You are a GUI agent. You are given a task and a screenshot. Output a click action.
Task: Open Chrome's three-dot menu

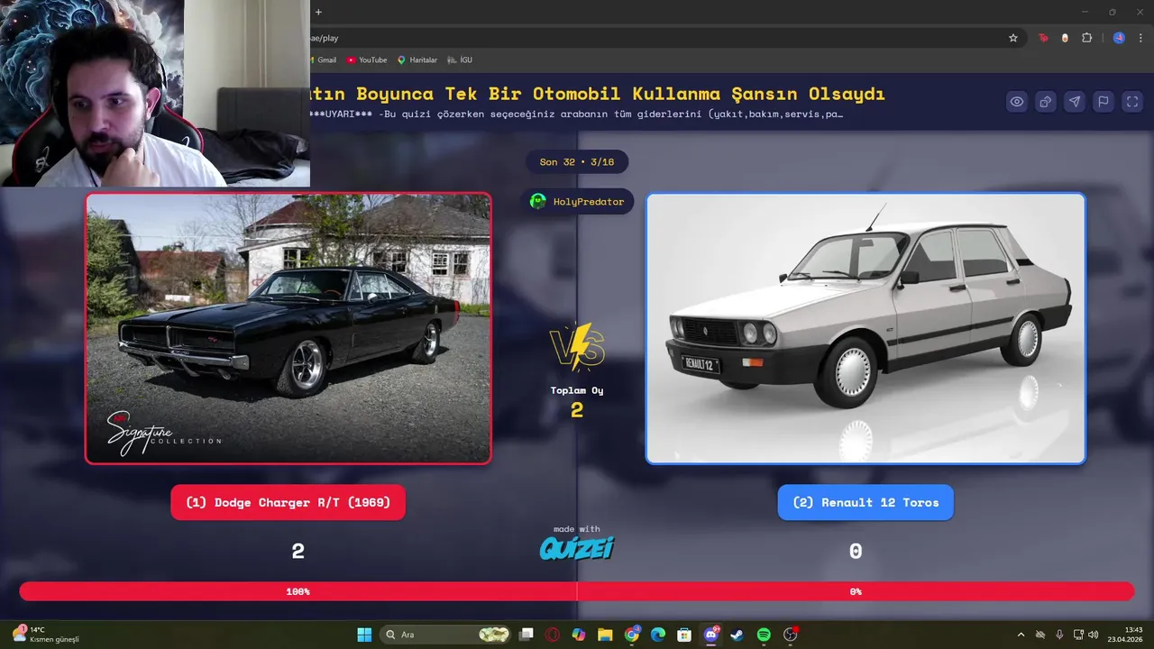tap(1140, 38)
